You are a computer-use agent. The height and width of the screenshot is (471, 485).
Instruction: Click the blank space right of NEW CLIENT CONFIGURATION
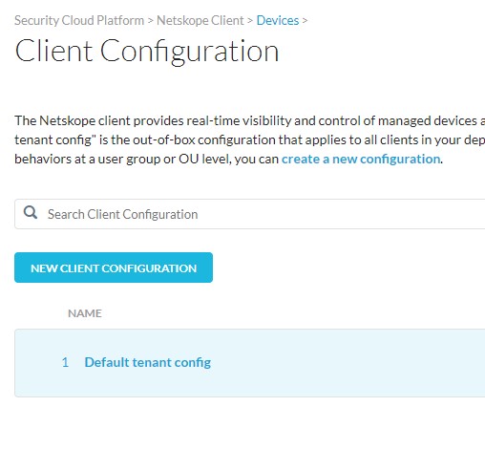[x=348, y=268]
